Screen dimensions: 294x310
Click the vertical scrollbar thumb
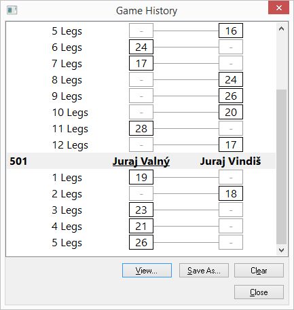pos(281,167)
